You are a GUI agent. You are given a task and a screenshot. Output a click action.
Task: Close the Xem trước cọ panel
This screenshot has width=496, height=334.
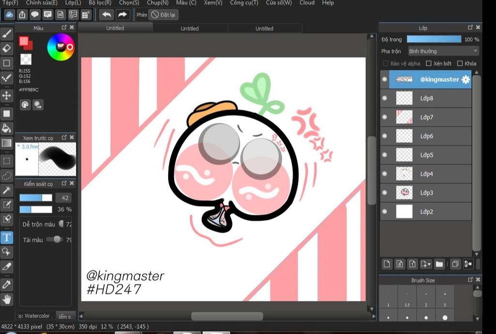[x=72, y=137]
